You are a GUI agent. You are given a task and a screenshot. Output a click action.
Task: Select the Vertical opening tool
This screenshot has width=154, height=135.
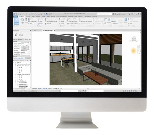click(x=114, y=21)
